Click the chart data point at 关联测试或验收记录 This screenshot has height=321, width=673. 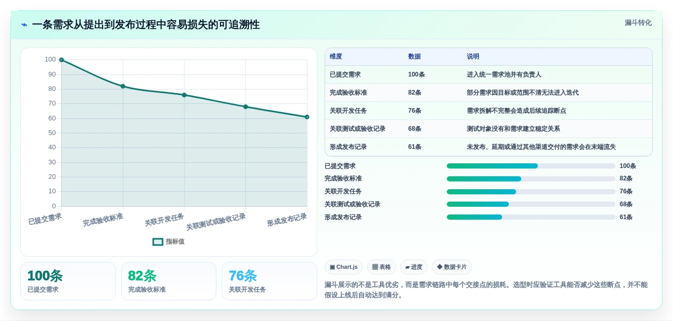coord(245,107)
